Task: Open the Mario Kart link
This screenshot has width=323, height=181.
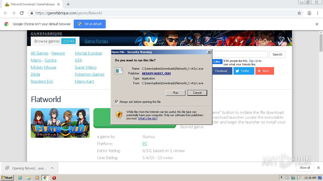Action: tap(84, 81)
